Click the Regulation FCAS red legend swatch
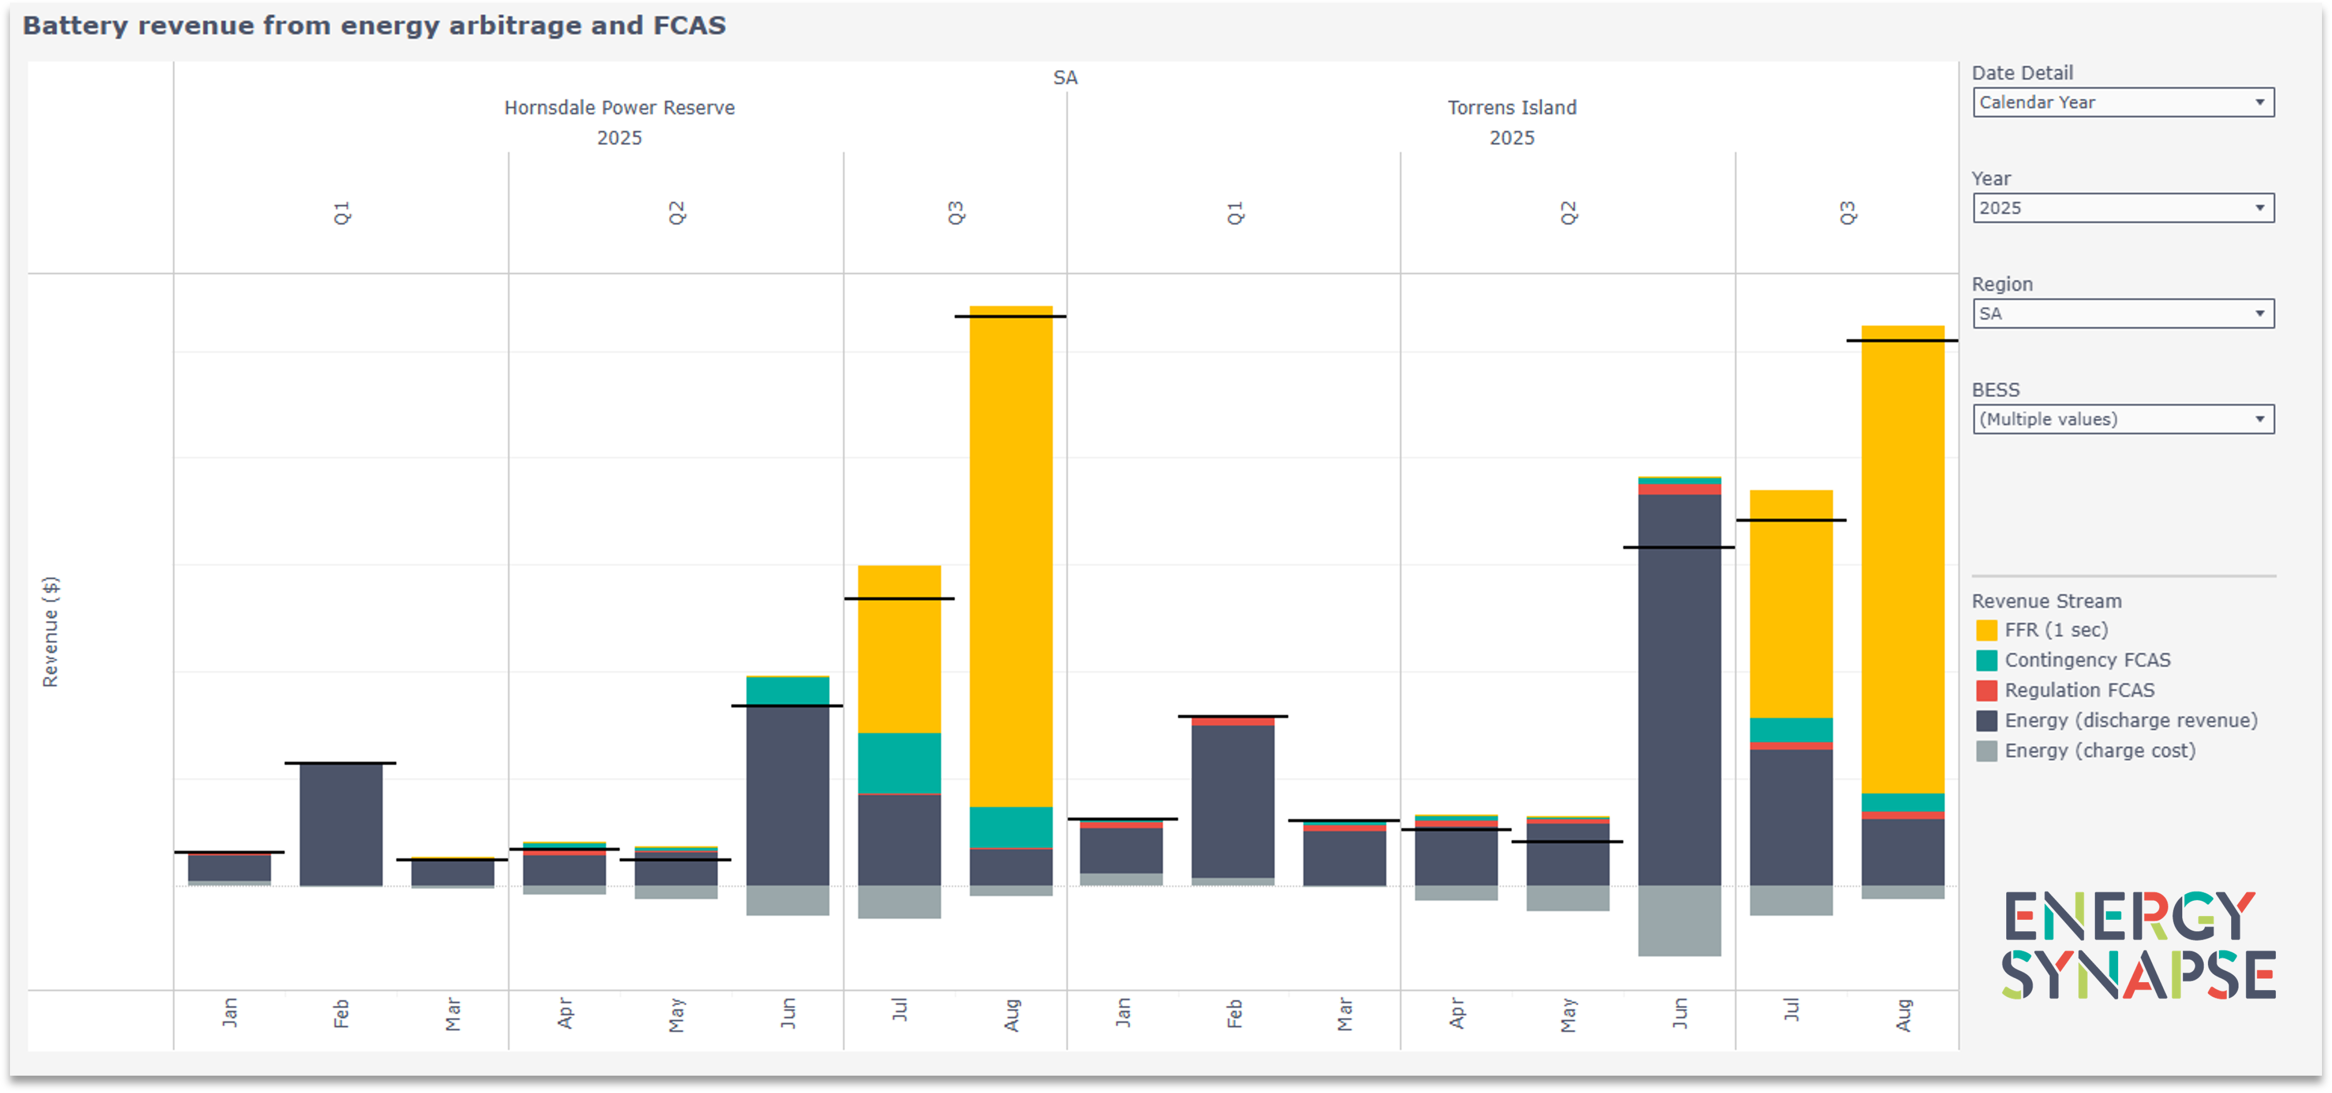Image resolution: width=2332 pixels, height=1093 pixels. [x=1986, y=690]
